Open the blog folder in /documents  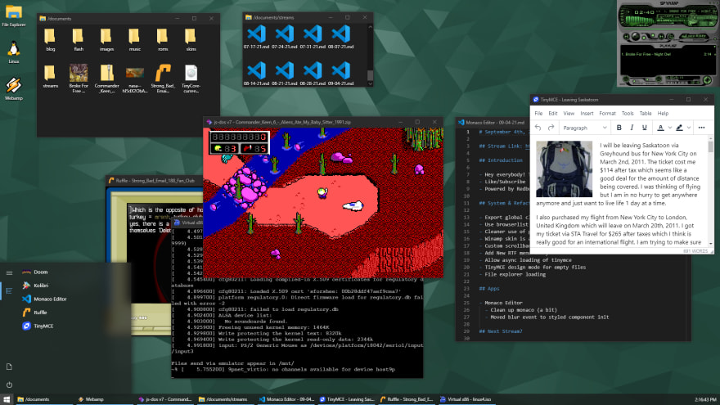click(51, 39)
